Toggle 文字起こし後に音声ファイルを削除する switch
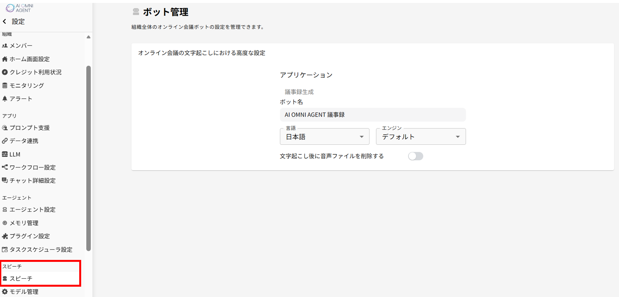 tap(415, 156)
